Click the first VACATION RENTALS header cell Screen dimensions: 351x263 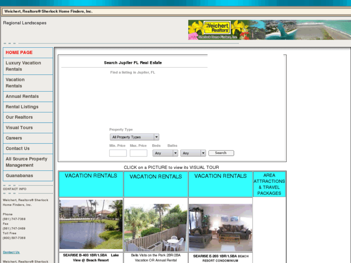pyautogui.click(x=91, y=184)
